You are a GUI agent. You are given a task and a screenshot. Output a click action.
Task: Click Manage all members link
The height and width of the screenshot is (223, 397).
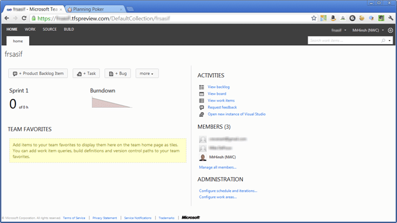pos(217,167)
